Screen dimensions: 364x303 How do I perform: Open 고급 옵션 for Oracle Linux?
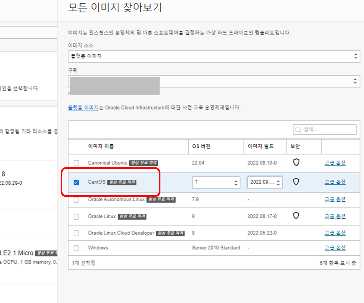click(335, 216)
